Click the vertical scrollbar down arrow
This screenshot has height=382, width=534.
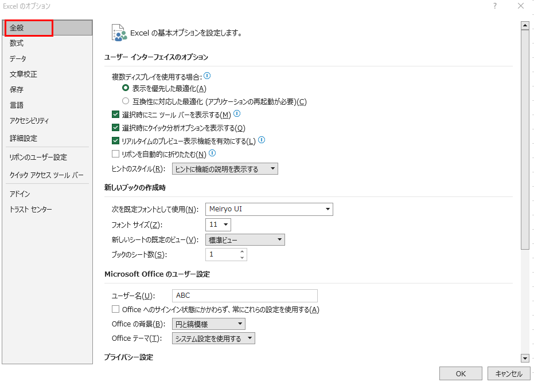tap(524, 358)
